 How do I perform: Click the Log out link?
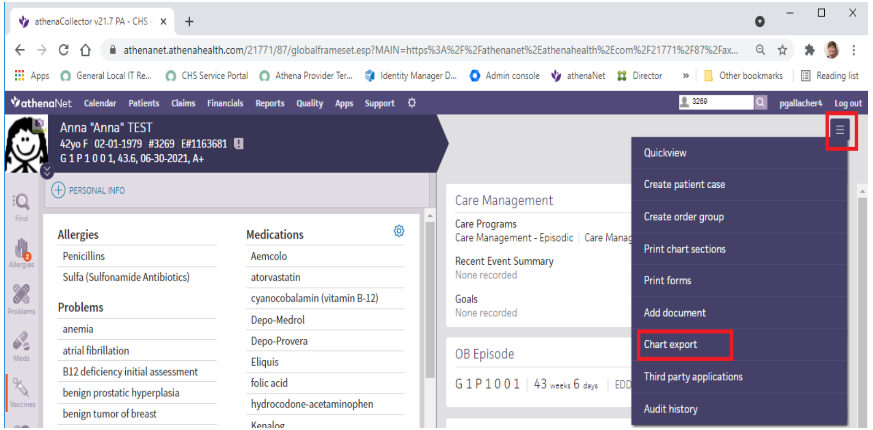[x=848, y=103]
